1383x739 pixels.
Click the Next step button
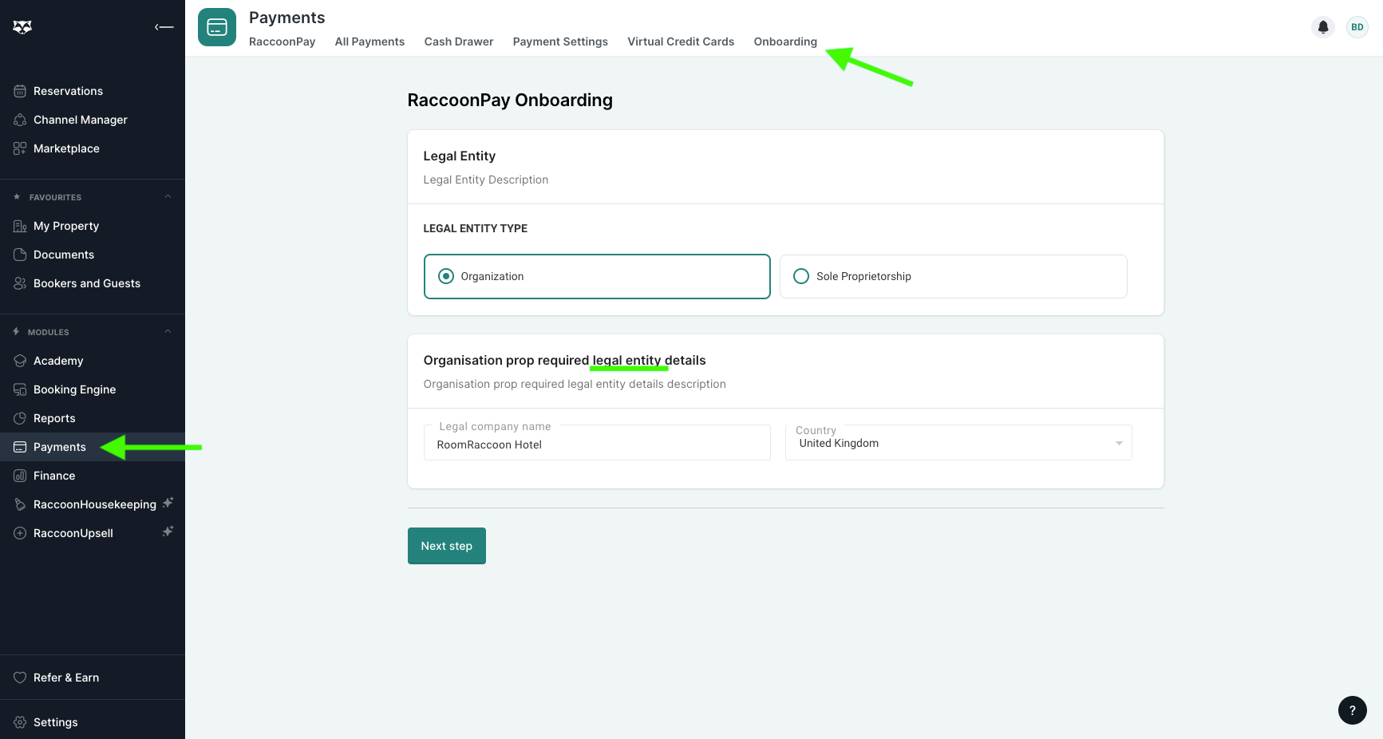tap(447, 546)
